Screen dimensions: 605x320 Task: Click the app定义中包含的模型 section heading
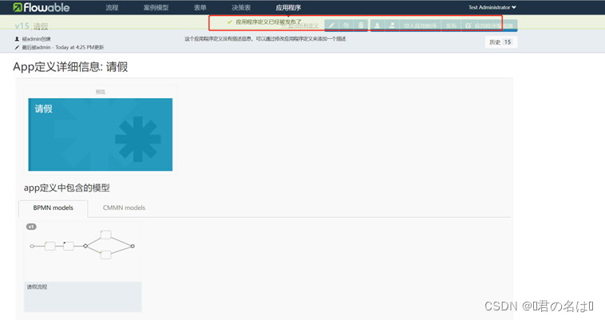(67, 188)
